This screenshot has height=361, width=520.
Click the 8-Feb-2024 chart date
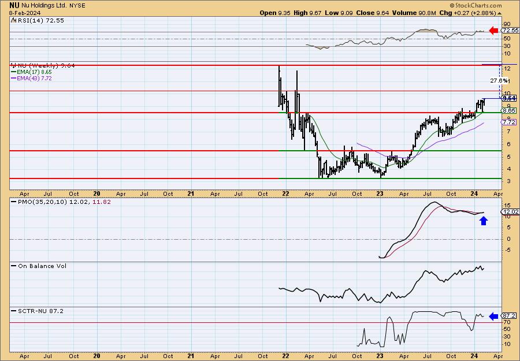pos(25,13)
